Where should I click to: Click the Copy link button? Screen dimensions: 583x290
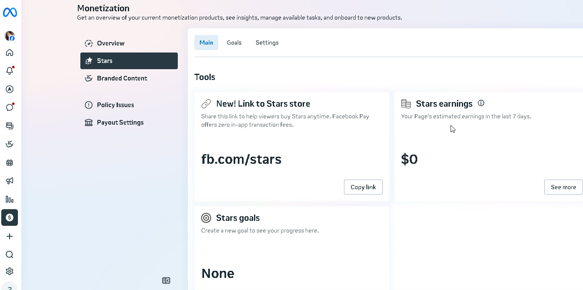point(363,187)
